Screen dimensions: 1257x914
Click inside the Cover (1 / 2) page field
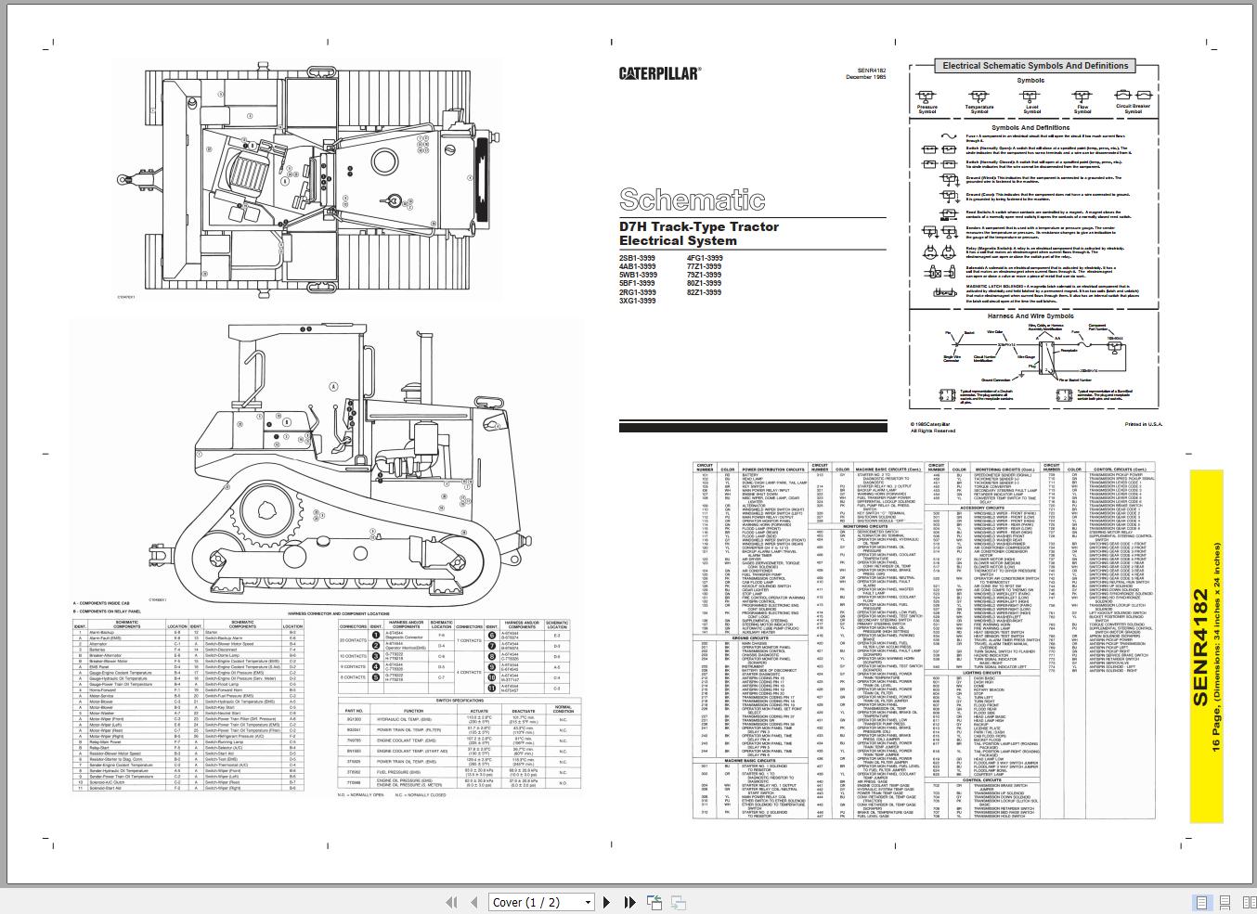click(x=529, y=902)
